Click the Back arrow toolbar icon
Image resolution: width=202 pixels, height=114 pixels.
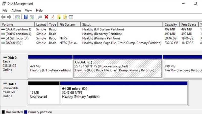pyautogui.click(x=3, y=17)
